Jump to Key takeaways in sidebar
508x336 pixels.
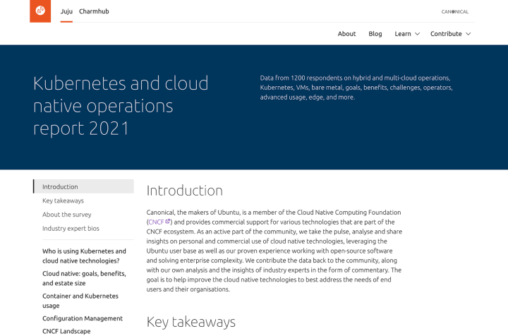coord(64,200)
